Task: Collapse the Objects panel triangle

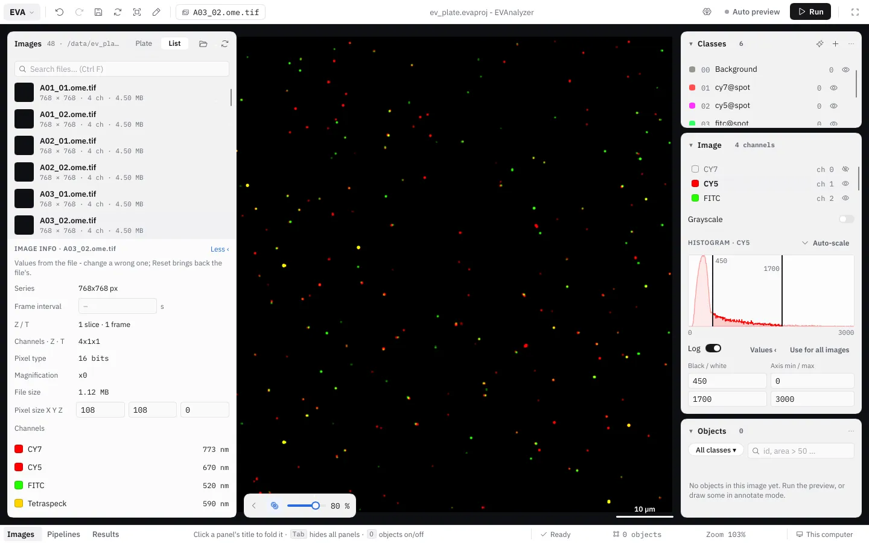Action: click(691, 431)
